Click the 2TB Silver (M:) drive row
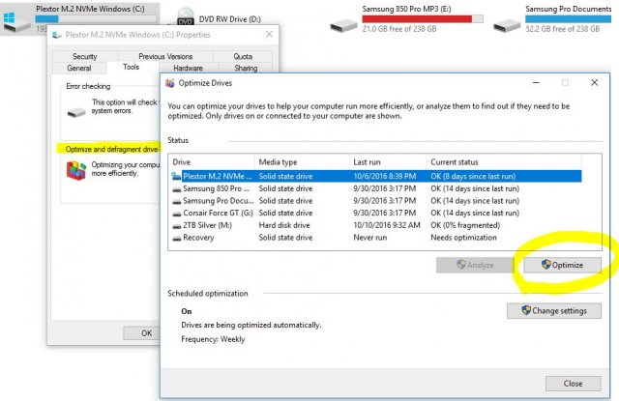The height and width of the screenshot is (401, 619). point(213,223)
